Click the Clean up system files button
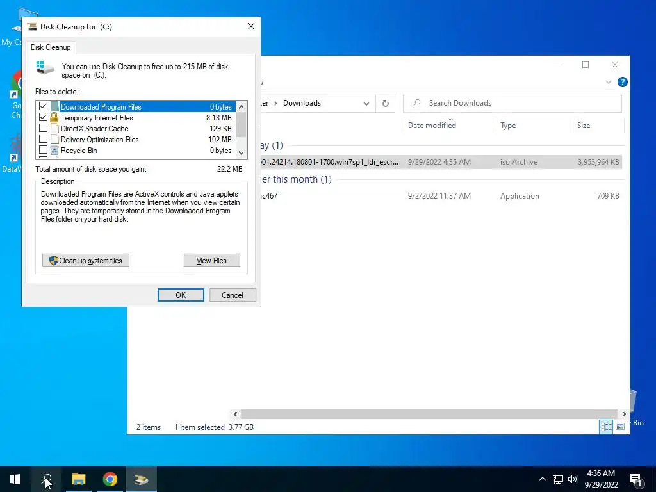The image size is (656, 492). [86, 260]
